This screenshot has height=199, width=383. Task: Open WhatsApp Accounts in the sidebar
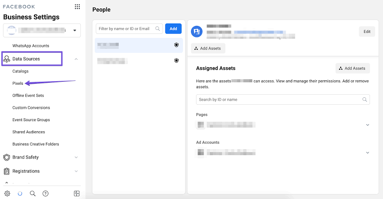[x=31, y=46]
